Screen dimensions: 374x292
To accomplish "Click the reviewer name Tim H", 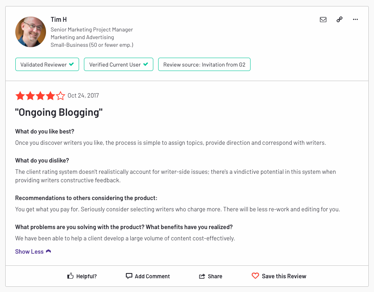I will pyautogui.click(x=59, y=19).
